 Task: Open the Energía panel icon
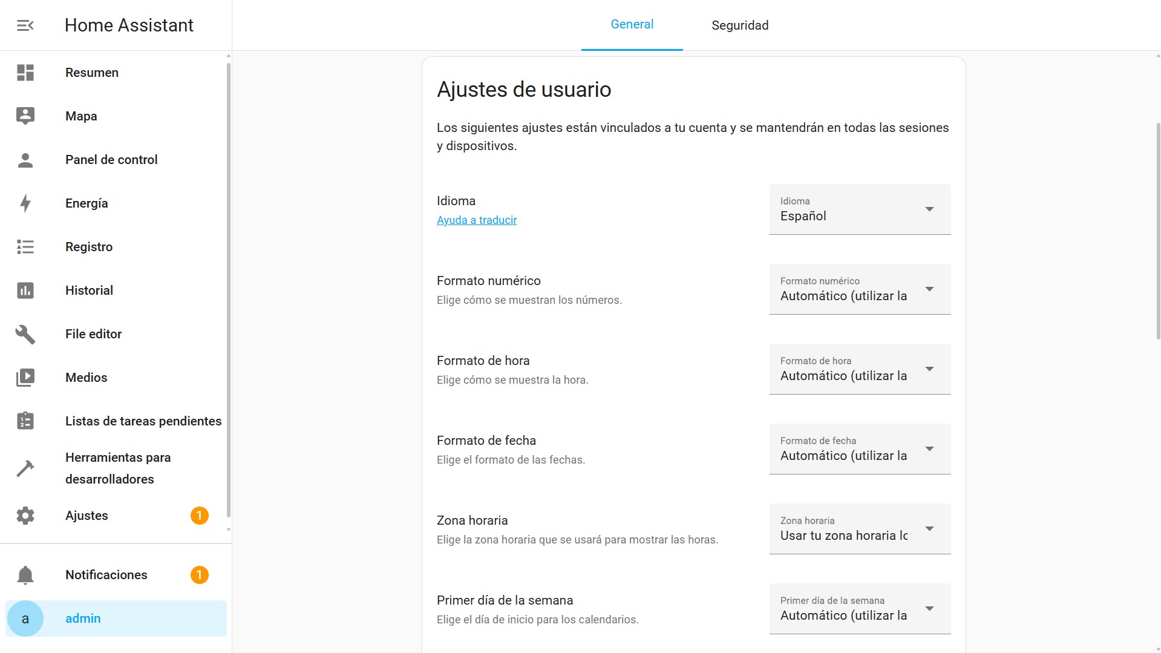(25, 203)
